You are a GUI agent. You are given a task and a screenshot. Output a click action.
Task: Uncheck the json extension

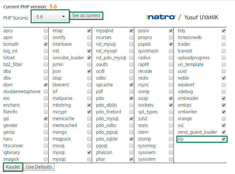(x=89, y=71)
